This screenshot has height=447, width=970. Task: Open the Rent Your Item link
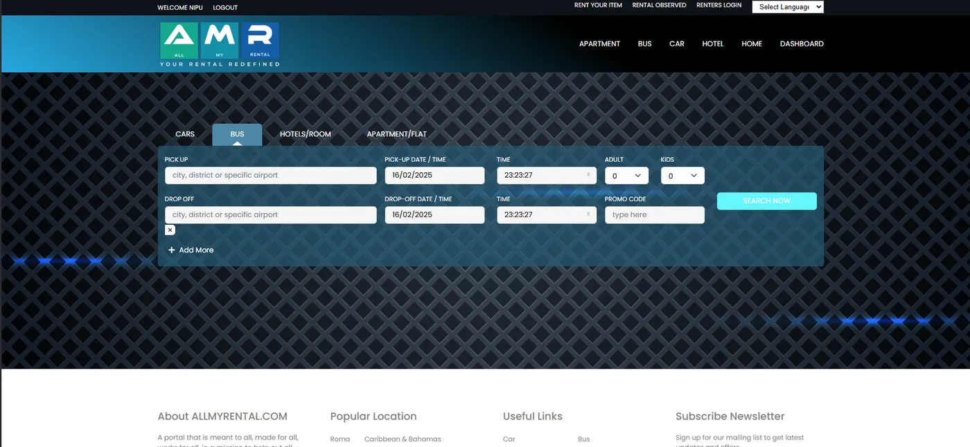[x=598, y=5]
